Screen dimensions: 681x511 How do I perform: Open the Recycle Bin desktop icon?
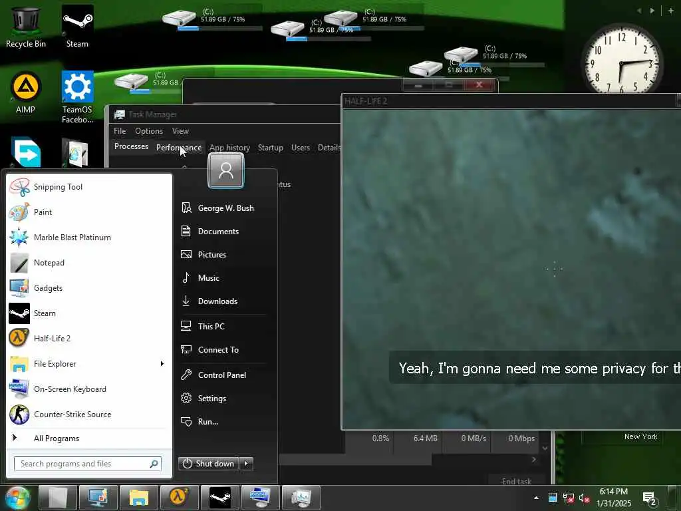click(x=26, y=27)
